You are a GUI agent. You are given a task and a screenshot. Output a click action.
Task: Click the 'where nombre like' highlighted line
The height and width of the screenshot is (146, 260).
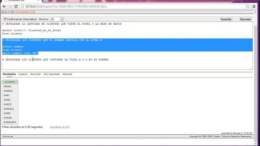[x=20, y=53]
